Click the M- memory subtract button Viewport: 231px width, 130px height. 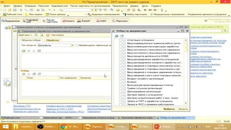pyautogui.click(x=156, y=10)
